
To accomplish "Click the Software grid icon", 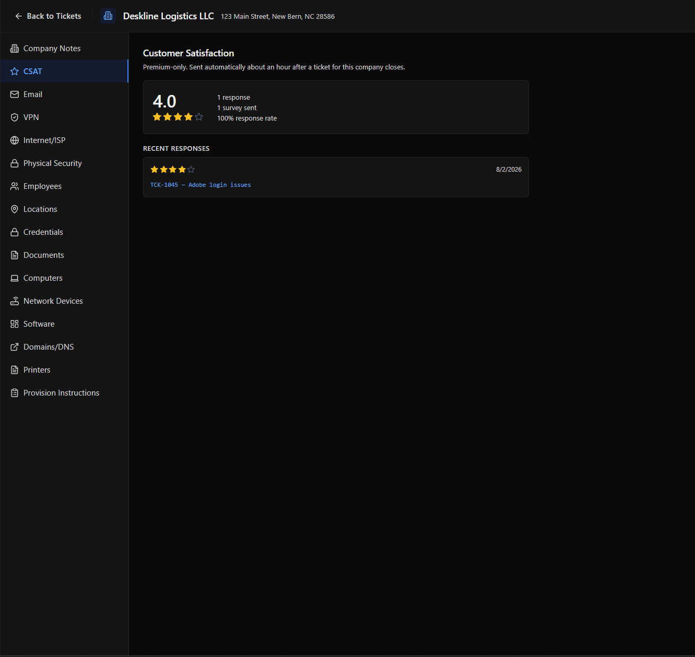I will 15,324.
